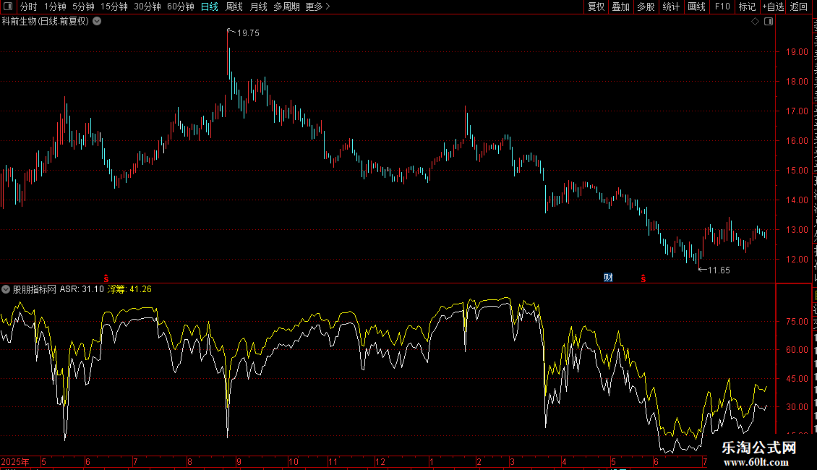This screenshot has height=470, width=817.
Task: Select the 15分钟 period
Action: pos(114,7)
